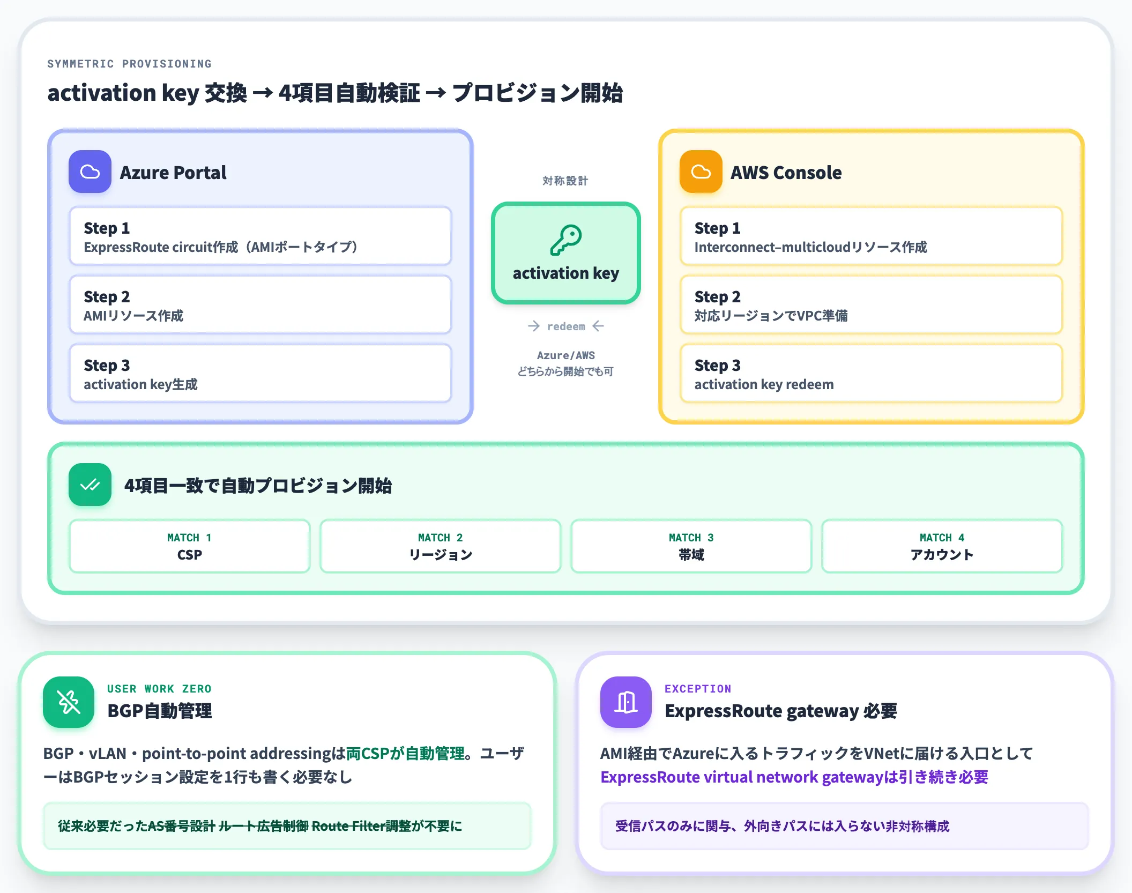Image resolution: width=1132 pixels, height=893 pixels.
Task: Click the left arrow right of redeem
Action: pyautogui.click(x=598, y=326)
